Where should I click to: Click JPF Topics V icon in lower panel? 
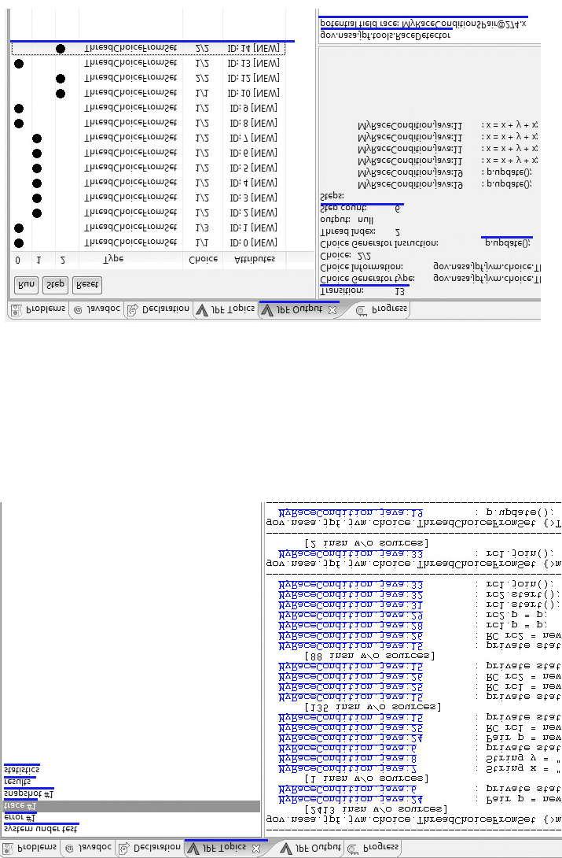coord(193,849)
